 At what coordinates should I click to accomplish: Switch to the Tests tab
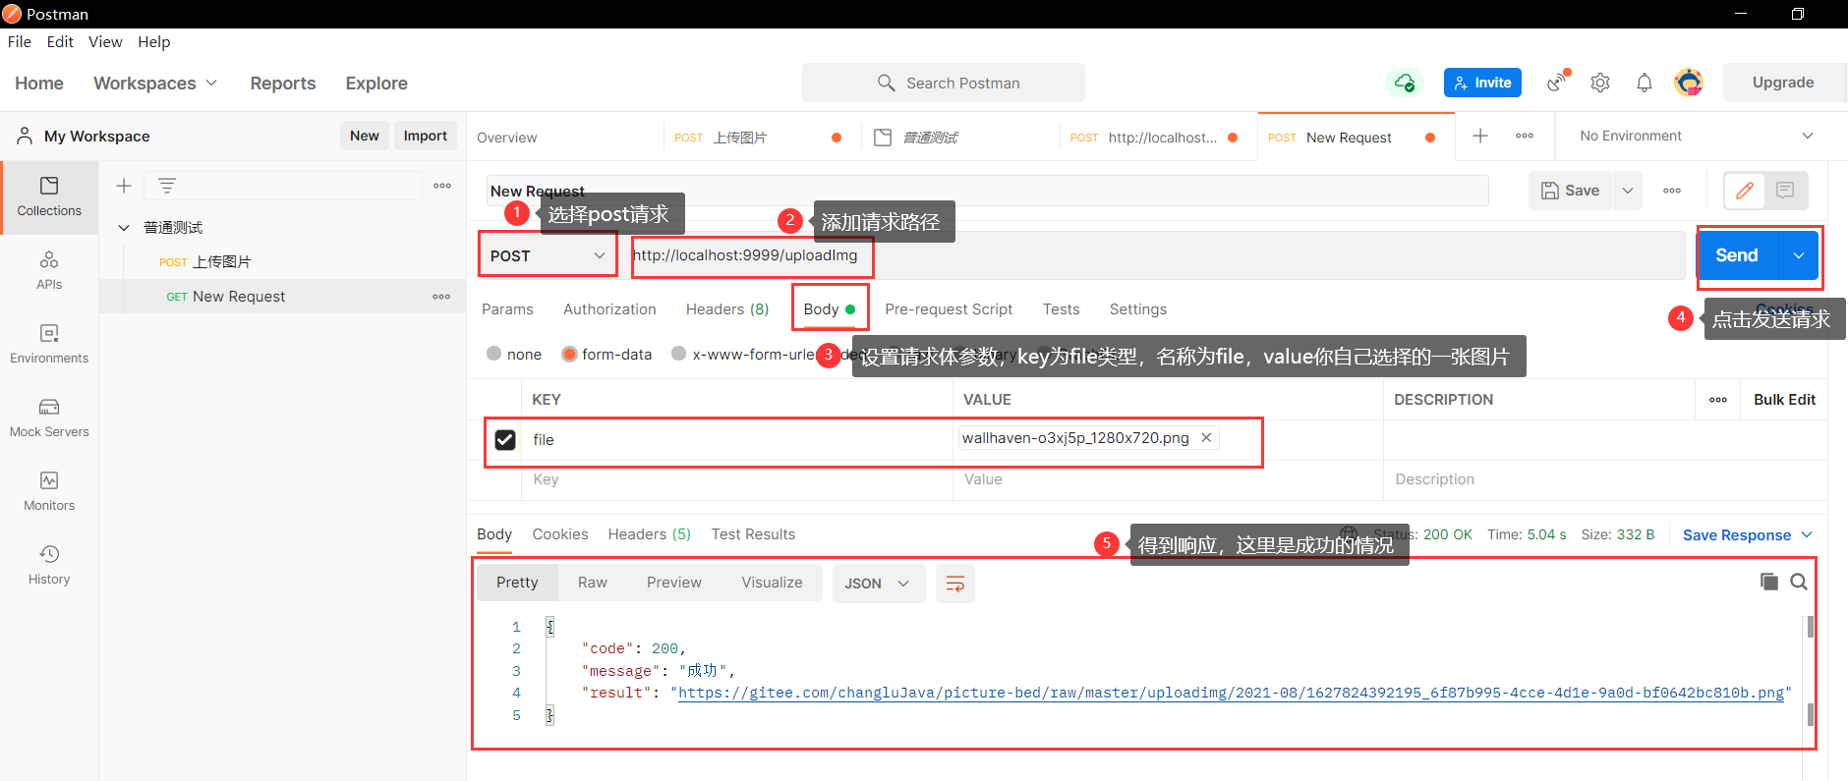coord(1061,309)
